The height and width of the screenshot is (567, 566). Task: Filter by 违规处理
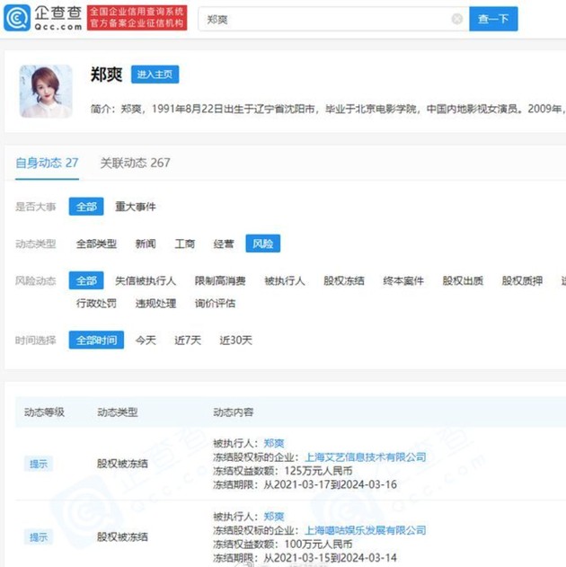point(155,304)
